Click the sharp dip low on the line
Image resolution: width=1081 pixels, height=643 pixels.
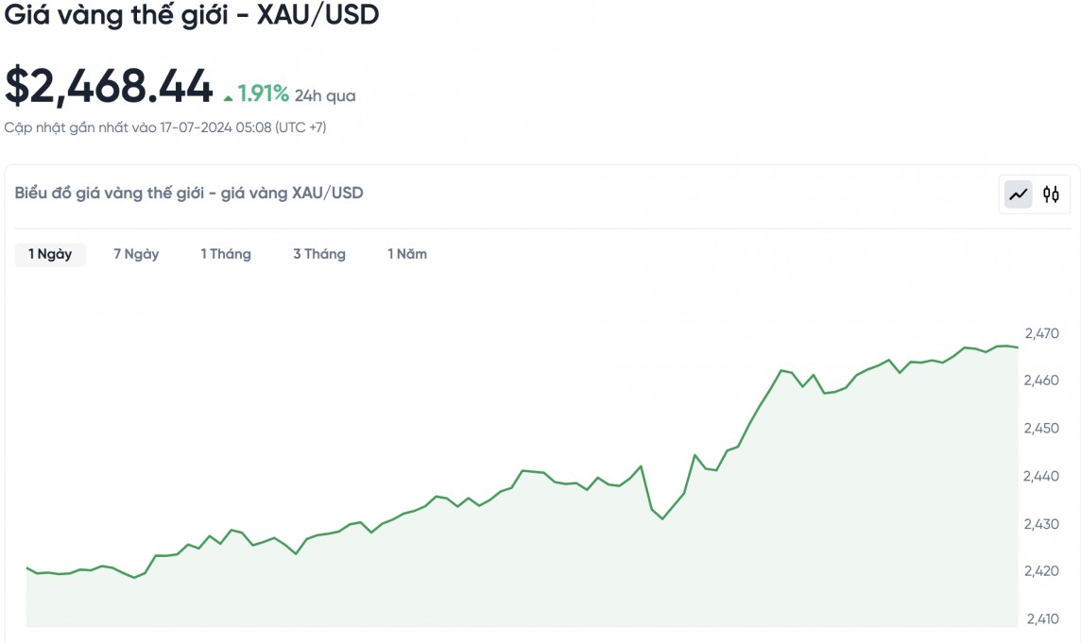(662, 518)
